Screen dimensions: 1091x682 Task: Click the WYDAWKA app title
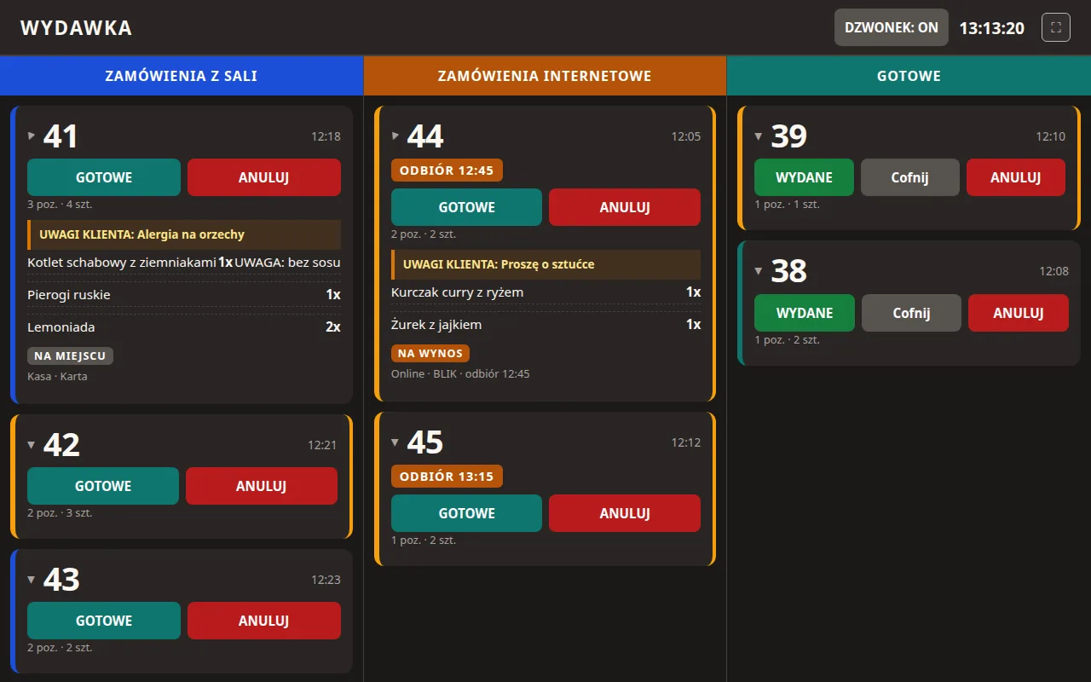coord(76,28)
